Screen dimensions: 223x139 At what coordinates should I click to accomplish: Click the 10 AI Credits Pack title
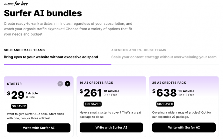click(96, 83)
